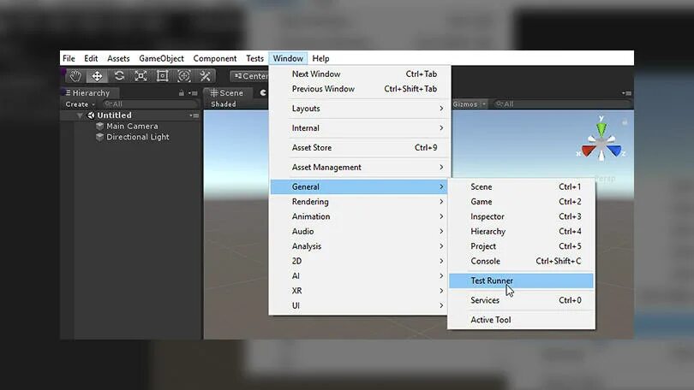Click the Hierarchy search field
Screen dimensions: 694x390
[150, 104]
